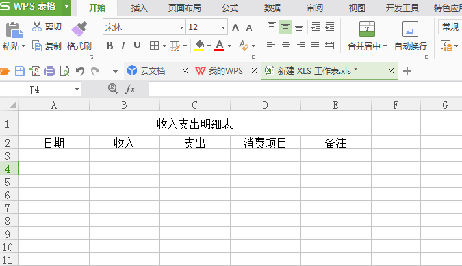Click the zoom lookup icon by formula bar
Viewport: 462px width, 266px height.
point(112,88)
